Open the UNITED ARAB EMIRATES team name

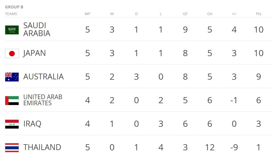pyautogui.click(x=43, y=100)
